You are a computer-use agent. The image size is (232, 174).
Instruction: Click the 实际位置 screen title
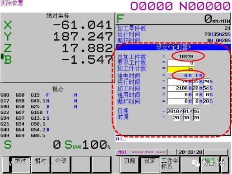(x=12, y=3)
